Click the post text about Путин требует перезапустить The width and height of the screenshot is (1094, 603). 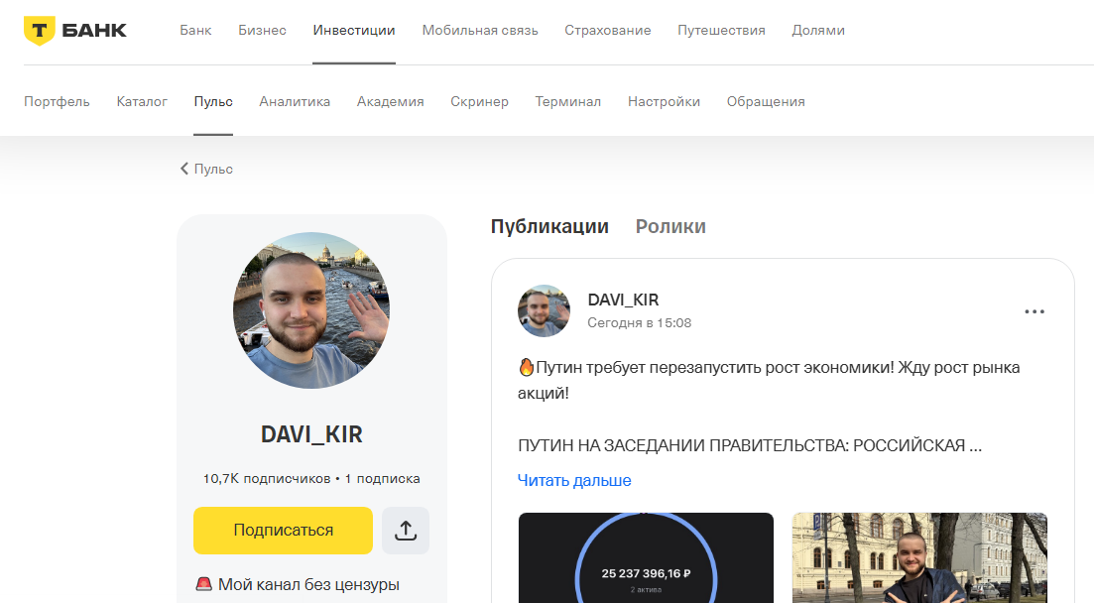click(769, 381)
